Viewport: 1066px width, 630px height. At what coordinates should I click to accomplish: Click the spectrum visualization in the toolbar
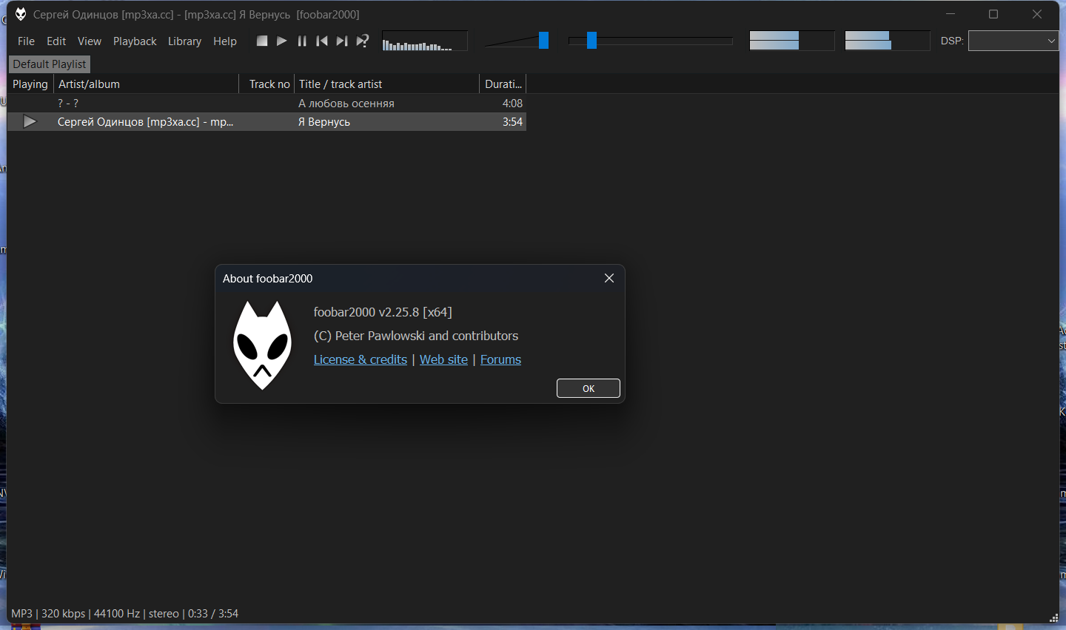[x=425, y=41]
